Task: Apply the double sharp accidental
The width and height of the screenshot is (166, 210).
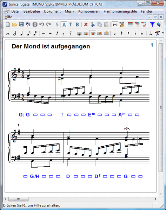Action: [x=114, y=34]
